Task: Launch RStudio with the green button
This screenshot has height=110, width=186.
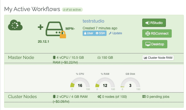Action: click(154, 23)
